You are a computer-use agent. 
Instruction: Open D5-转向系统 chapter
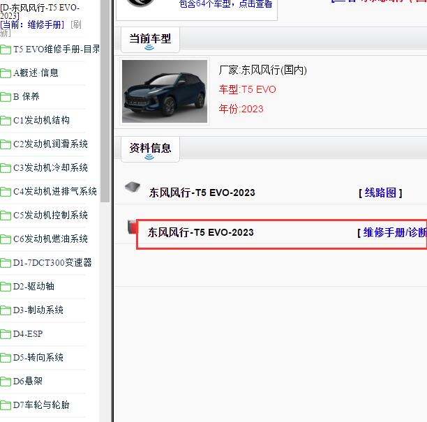coord(38,357)
